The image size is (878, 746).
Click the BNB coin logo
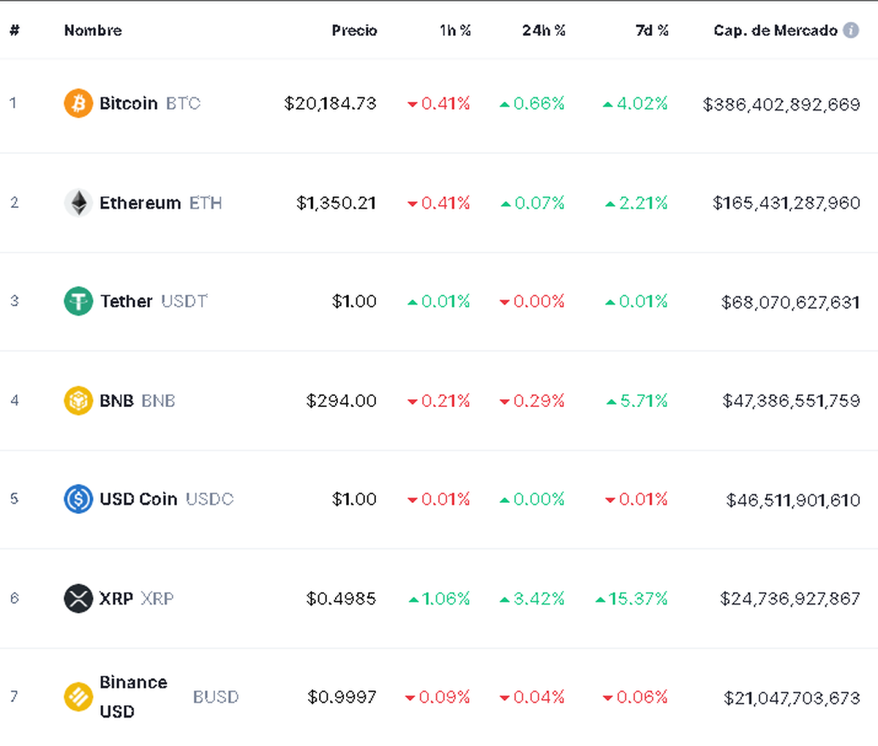click(78, 400)
